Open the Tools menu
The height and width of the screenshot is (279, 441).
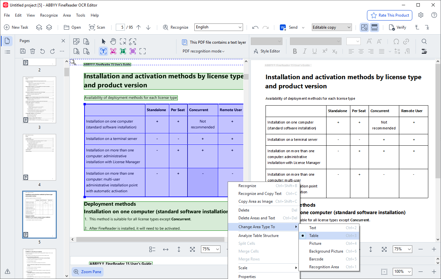tap(81, 15)
